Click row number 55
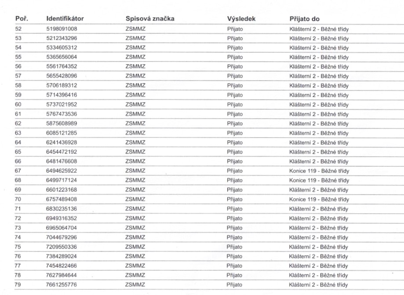404x295 pixels. (x=18, y=57)
